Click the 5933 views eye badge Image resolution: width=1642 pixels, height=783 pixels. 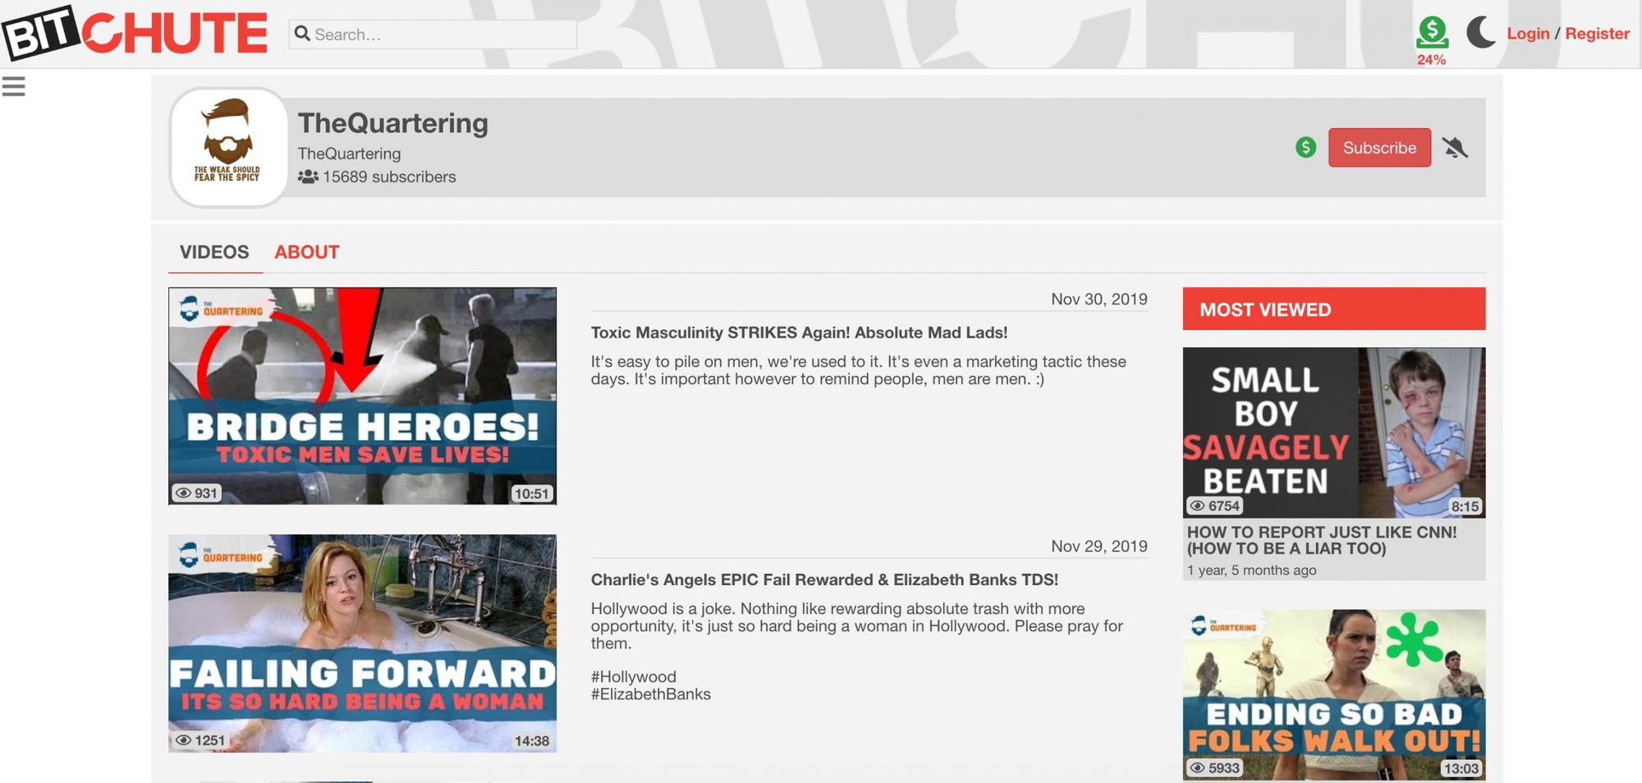point(1215,768)
